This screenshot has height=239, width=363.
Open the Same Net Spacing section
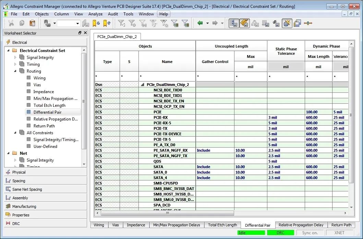click(46, 189)
